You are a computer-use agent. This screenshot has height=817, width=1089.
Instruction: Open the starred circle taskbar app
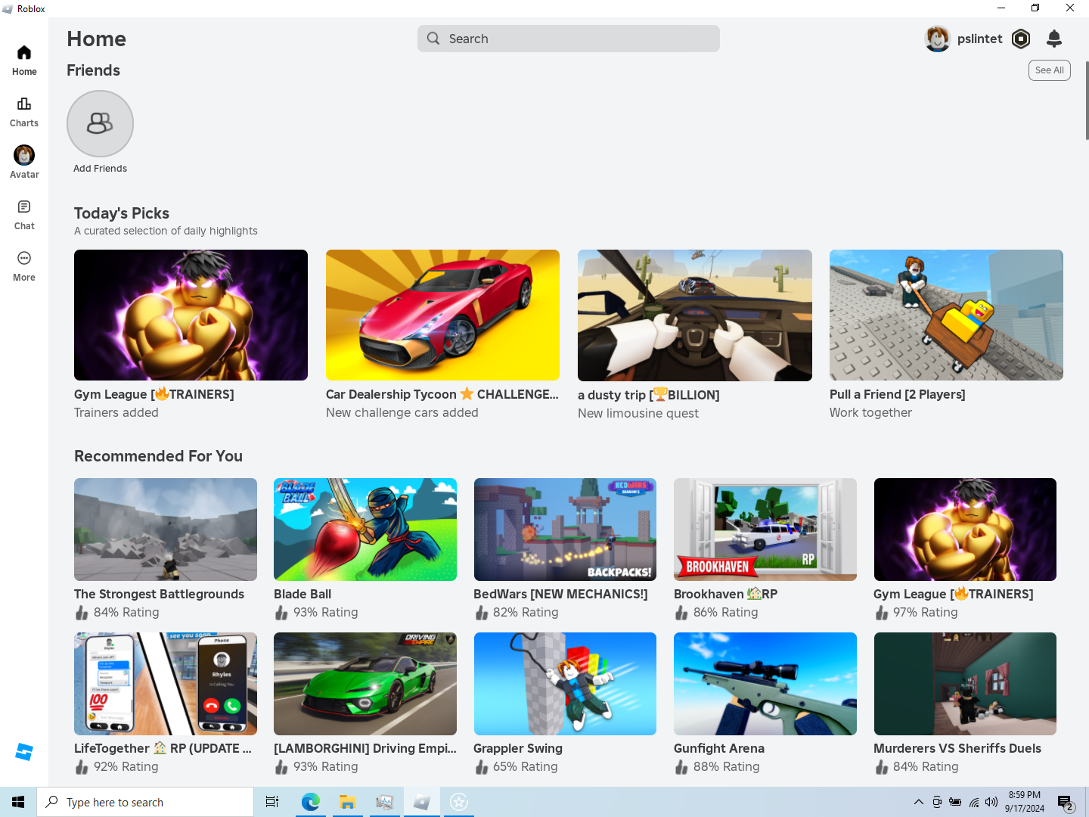point(459,802)
